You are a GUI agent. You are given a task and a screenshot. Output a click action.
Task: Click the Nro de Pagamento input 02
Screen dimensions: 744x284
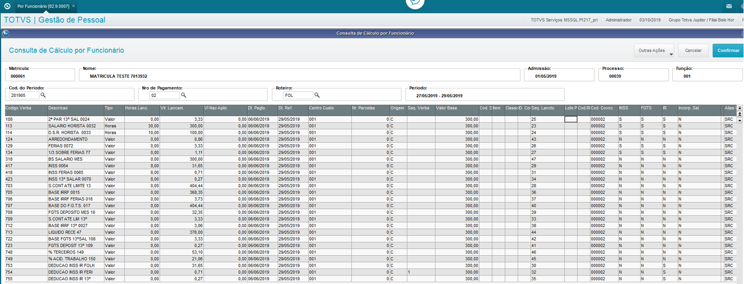click(x=164, y=95)
